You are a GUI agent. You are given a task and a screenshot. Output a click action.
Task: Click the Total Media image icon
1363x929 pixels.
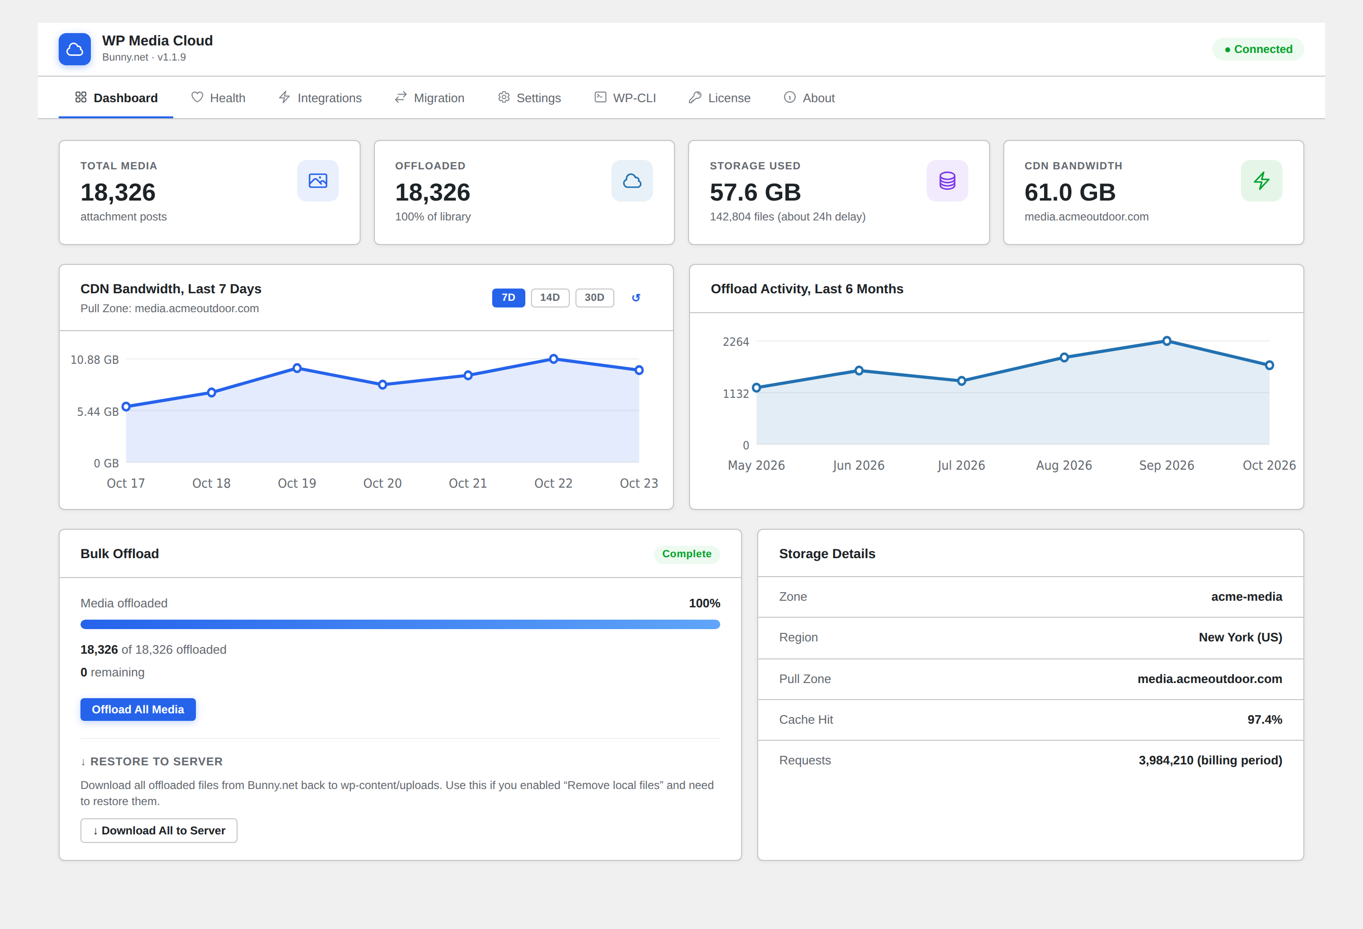pos(318,181)
